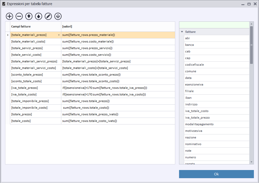Click the Ok button
This screenshot has width=259, height=183.
pyautogui.click(x=216, y=174)
